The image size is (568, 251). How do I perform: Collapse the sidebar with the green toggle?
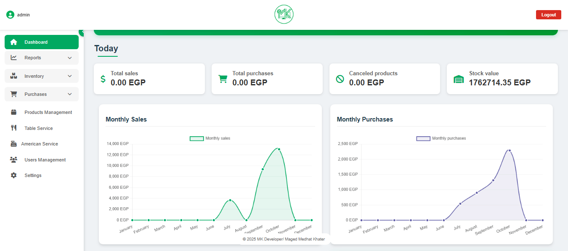click(82, 32)
